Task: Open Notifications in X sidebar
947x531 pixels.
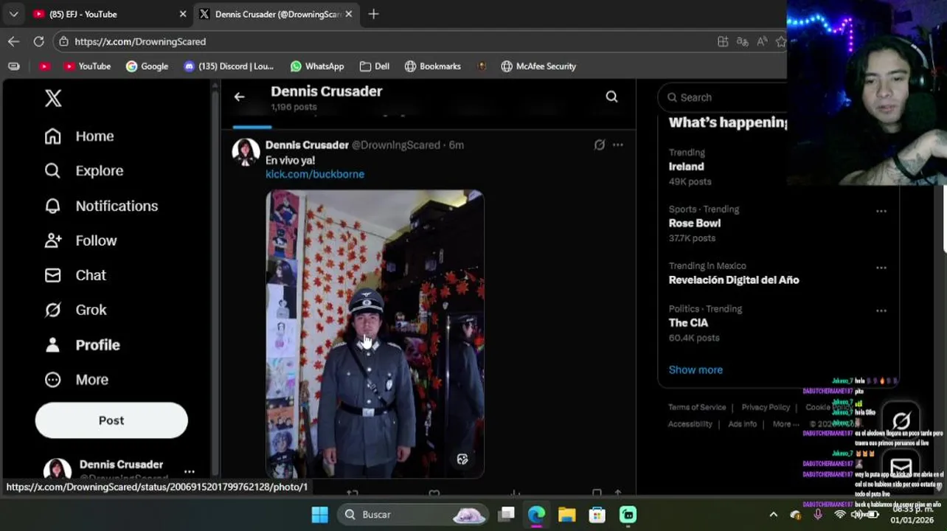Action: pos(101,206)
